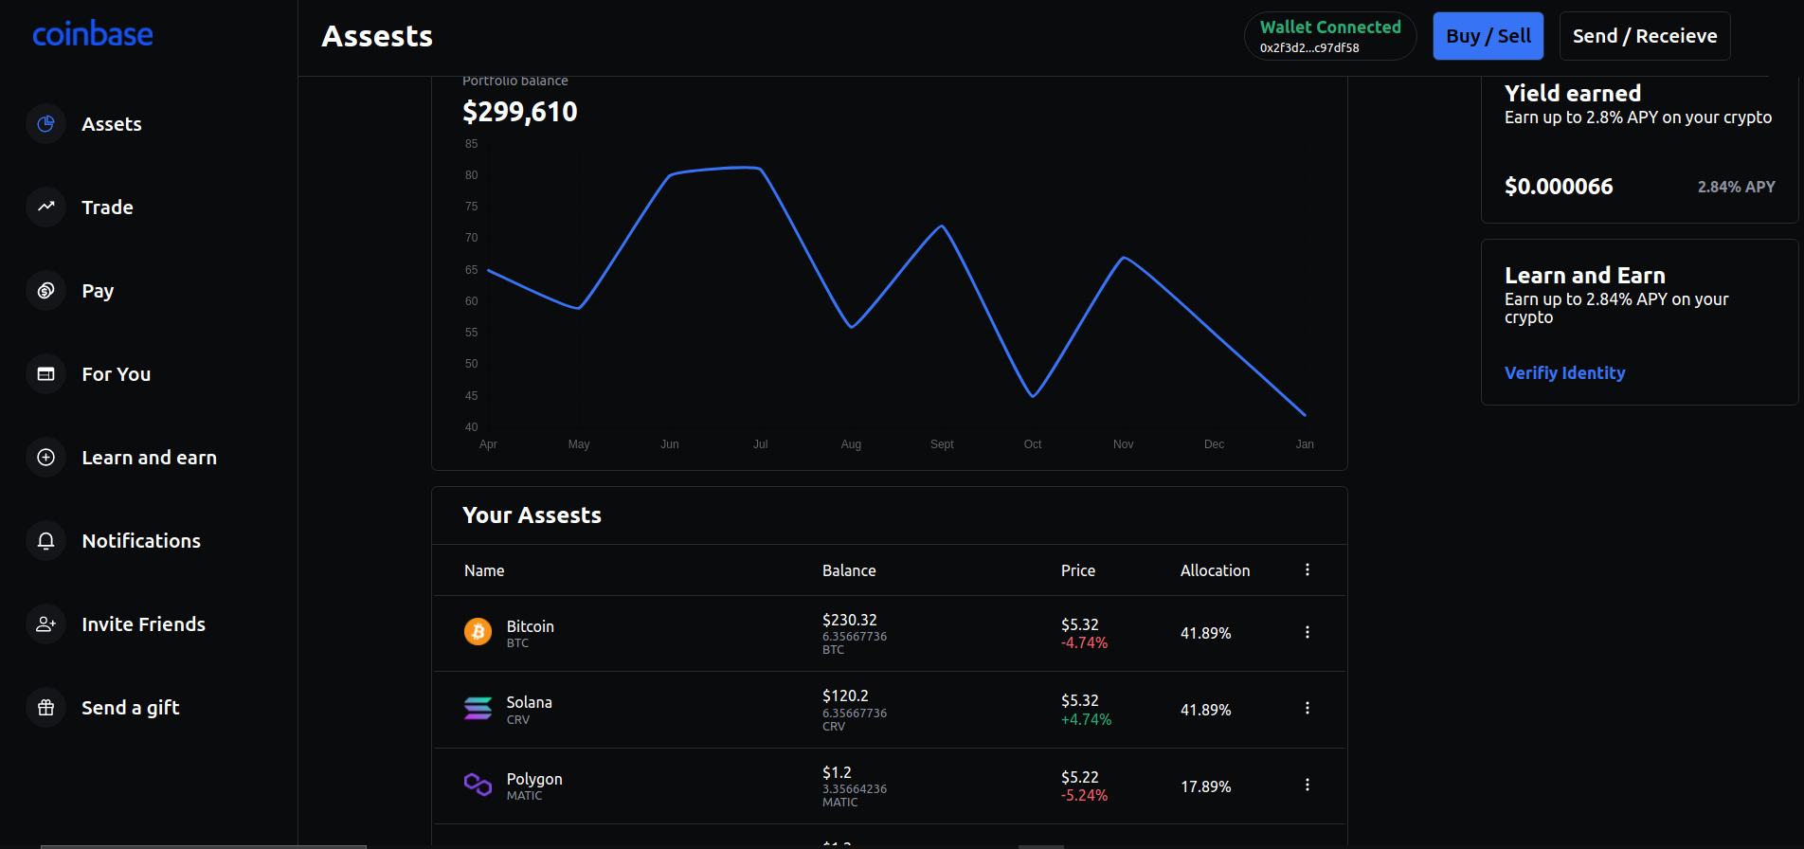The height and width of the screenshot is (849, 1804).
Task: Click the Pay sidebar icon
Action: (x=45, y=290)
